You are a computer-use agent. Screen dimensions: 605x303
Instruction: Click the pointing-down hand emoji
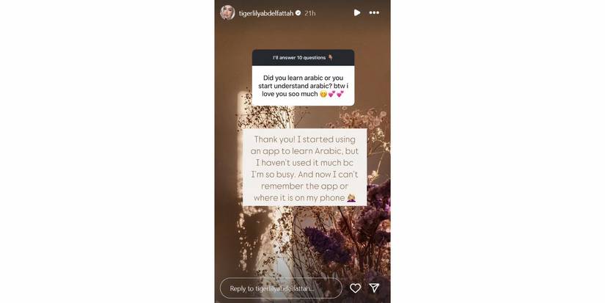330,57
